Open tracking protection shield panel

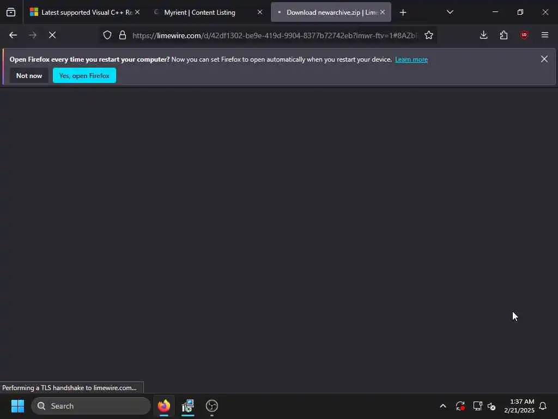(107, 35)
